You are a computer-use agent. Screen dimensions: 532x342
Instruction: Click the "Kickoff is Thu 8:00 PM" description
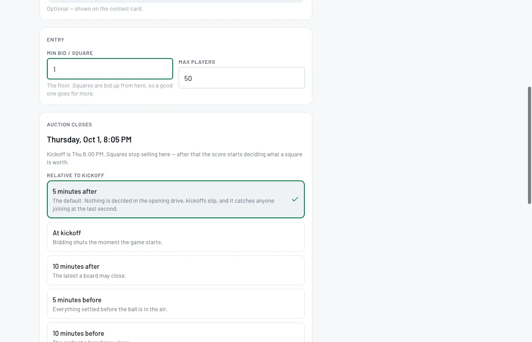[175, 158]
